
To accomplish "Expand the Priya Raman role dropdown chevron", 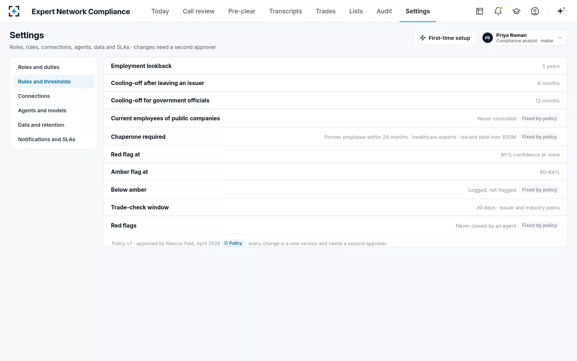I will tap(560, 38).
